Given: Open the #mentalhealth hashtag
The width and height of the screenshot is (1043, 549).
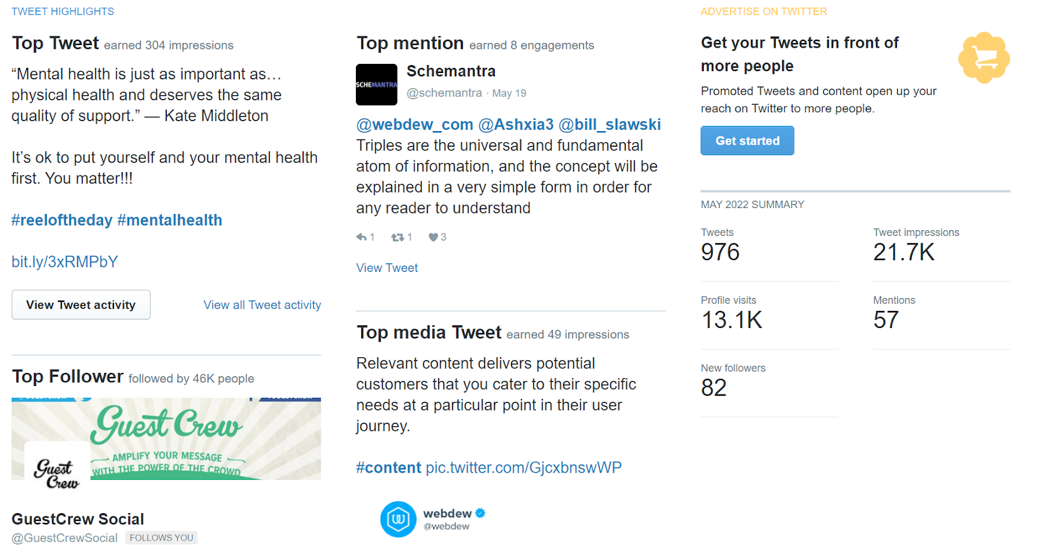Looking at the screenshot, I should click(169, 220).
